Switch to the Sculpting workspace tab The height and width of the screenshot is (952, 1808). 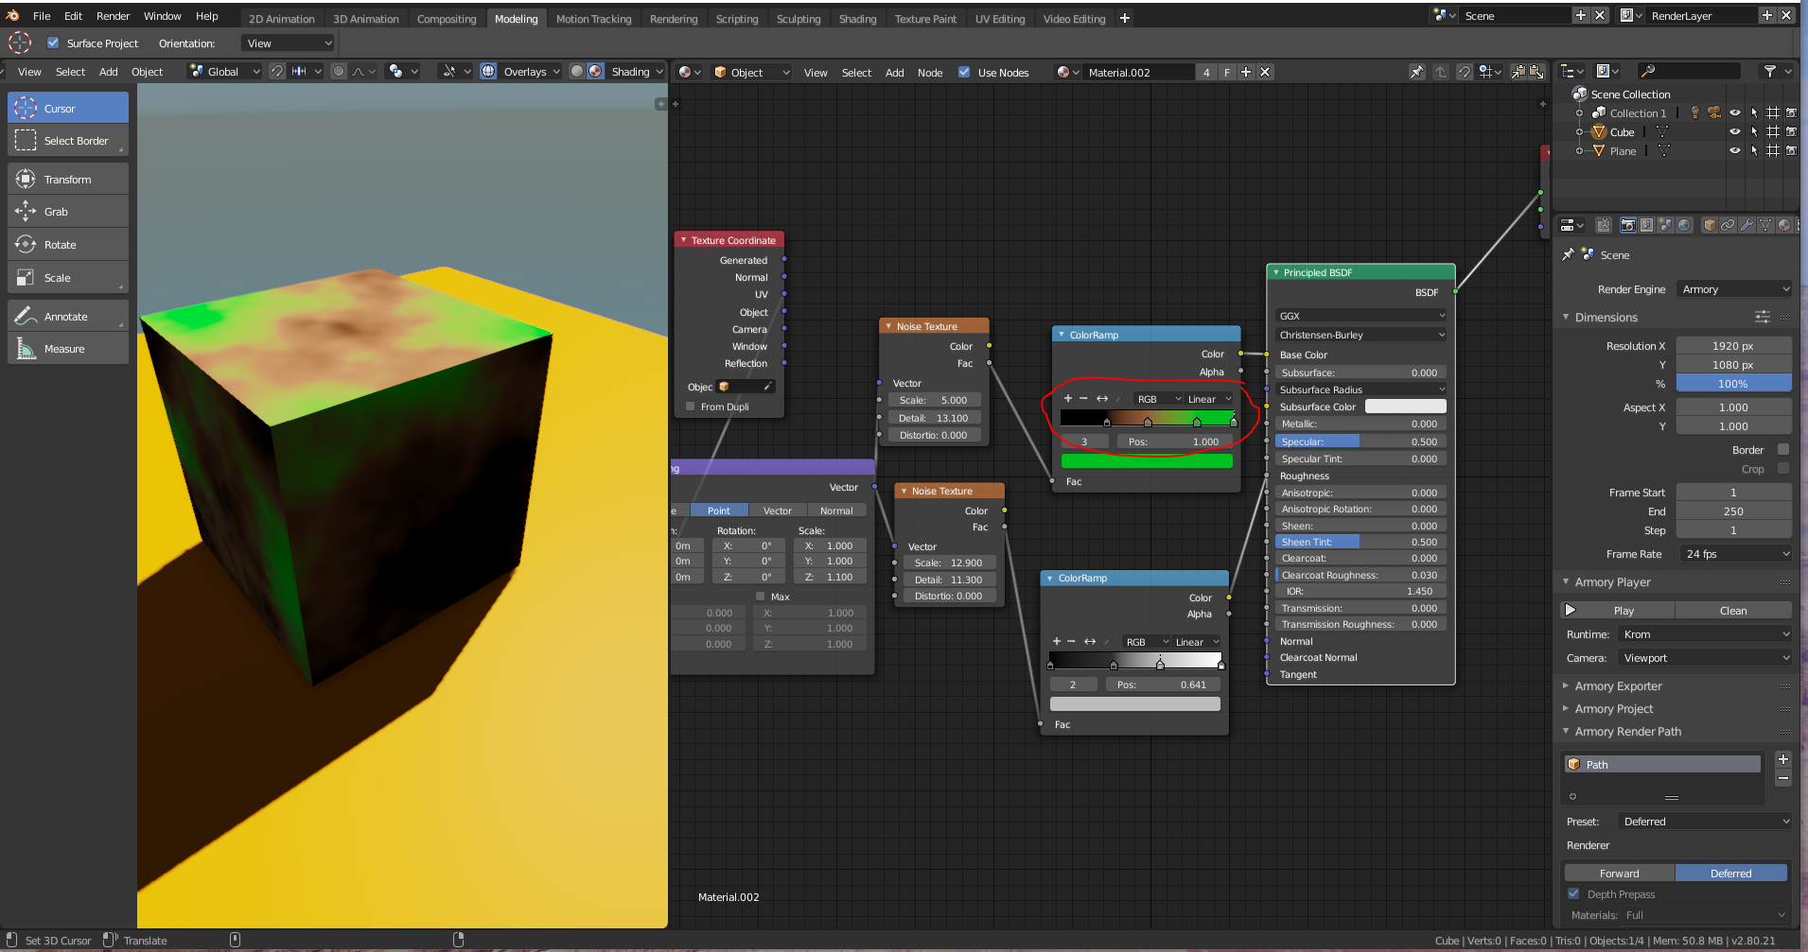(x=798, y=18)
